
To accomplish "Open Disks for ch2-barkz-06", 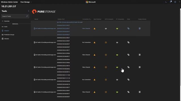I will pyautogui.click(x=128, y=80).
